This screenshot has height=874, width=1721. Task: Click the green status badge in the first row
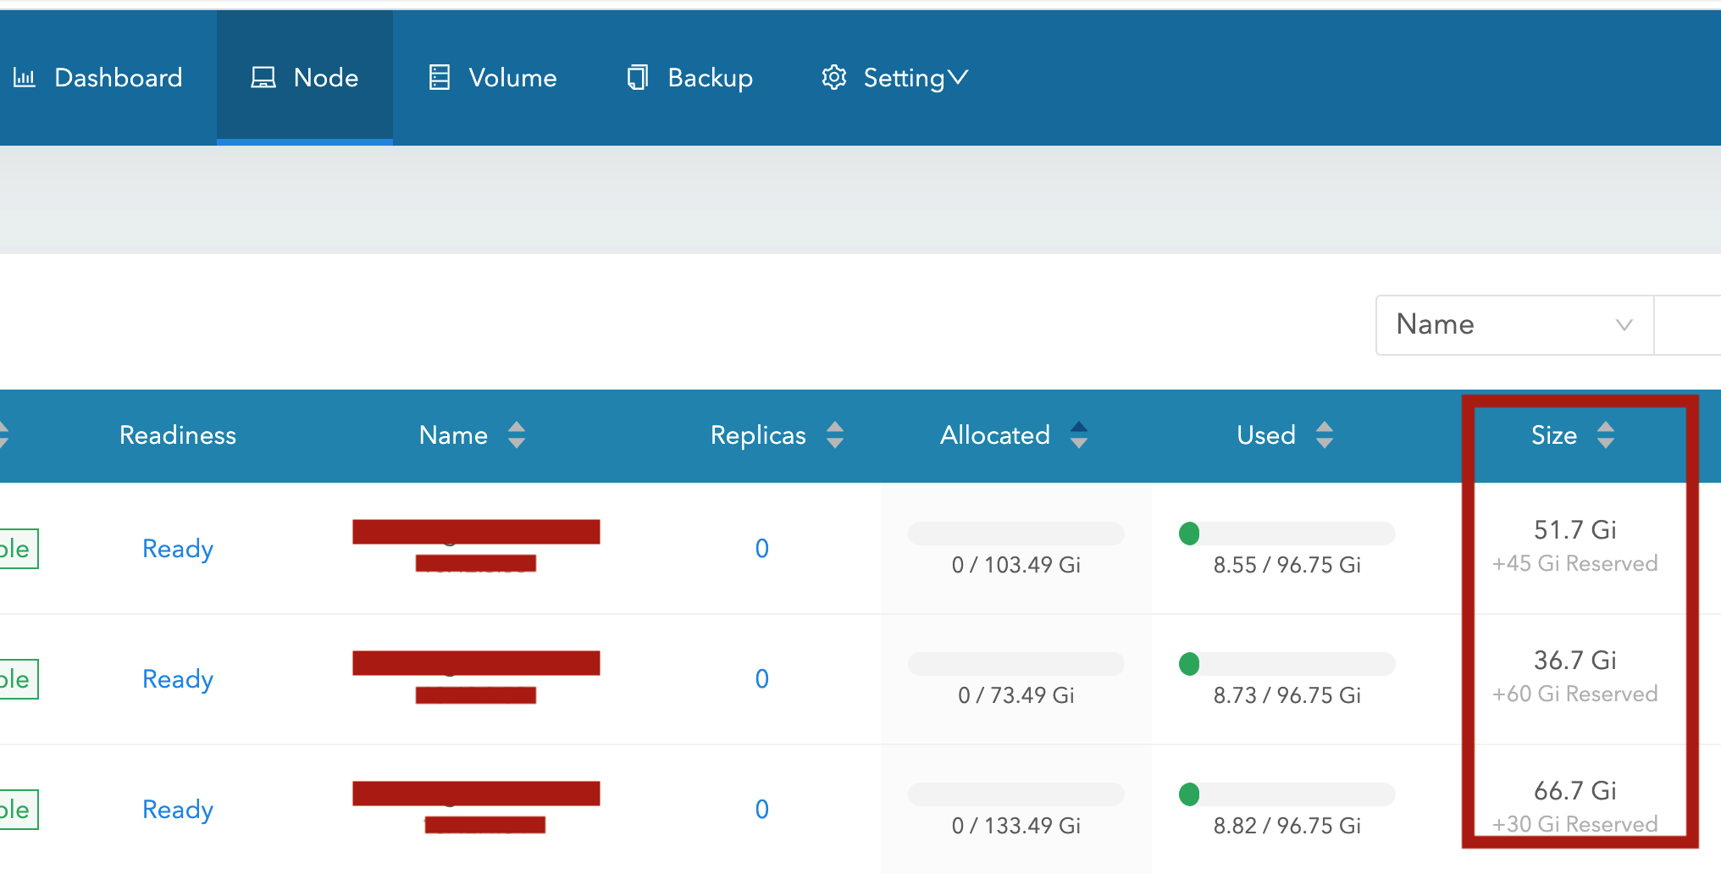[x=20, y=548]
